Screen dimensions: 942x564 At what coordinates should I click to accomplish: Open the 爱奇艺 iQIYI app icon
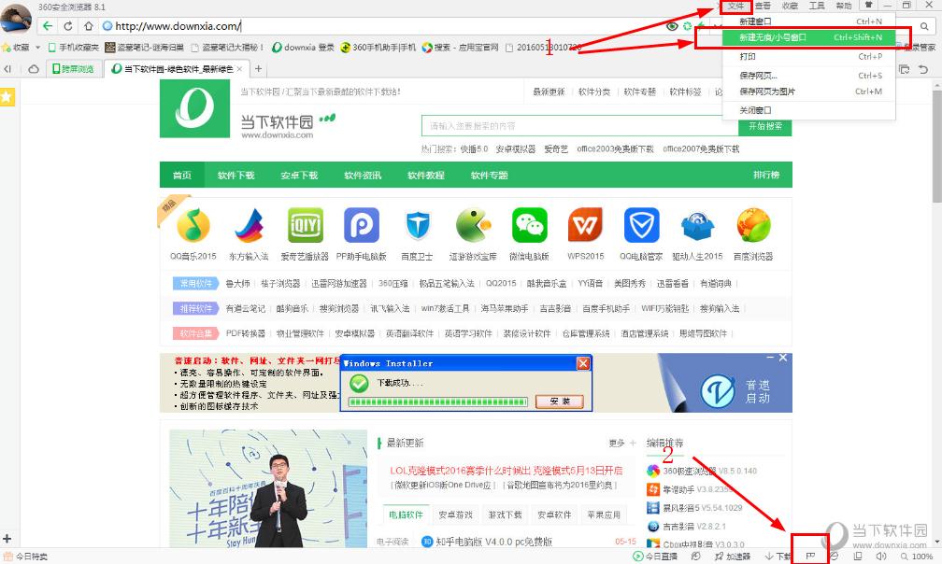pos(305,224)
